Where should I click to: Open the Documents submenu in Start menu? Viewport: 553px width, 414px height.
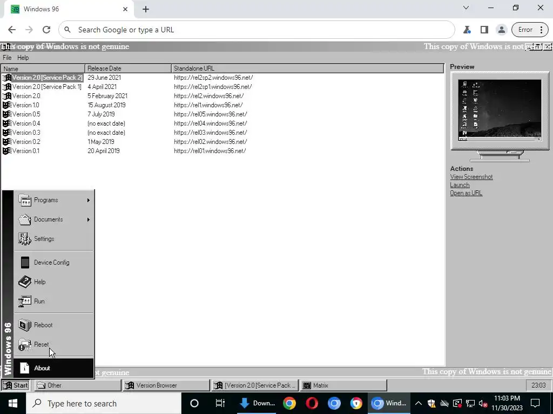point(54,219)
